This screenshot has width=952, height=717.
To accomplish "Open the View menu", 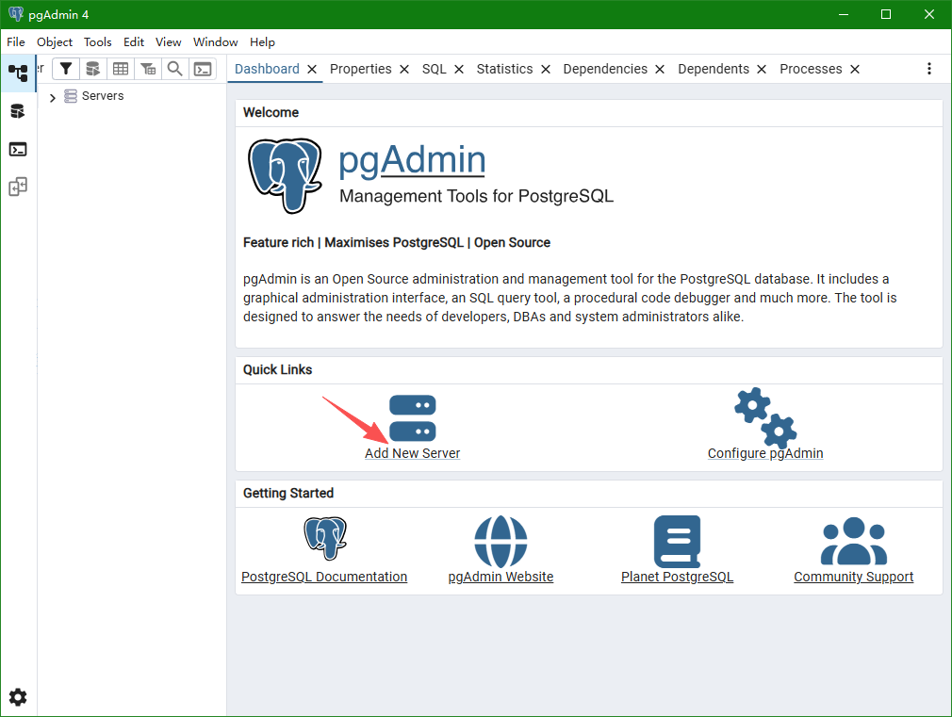I will point(168,41).
